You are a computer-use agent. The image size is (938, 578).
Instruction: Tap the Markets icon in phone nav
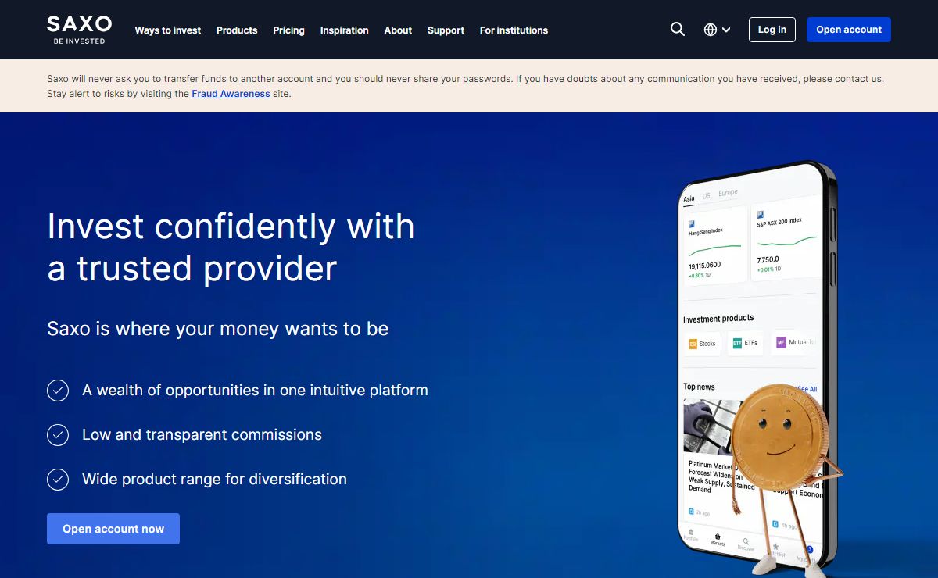coord(718,538)
